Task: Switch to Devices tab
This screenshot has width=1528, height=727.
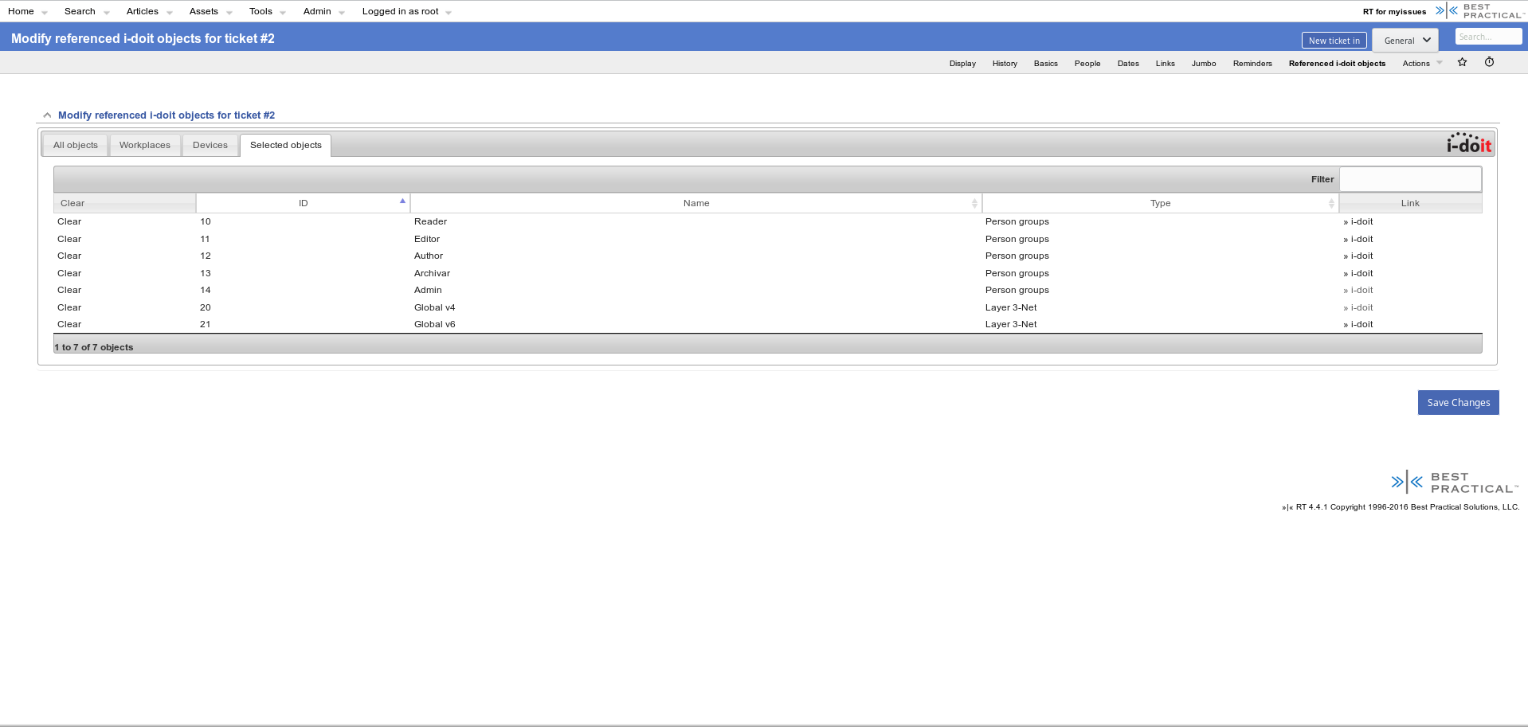Action: tap(210, 145)
